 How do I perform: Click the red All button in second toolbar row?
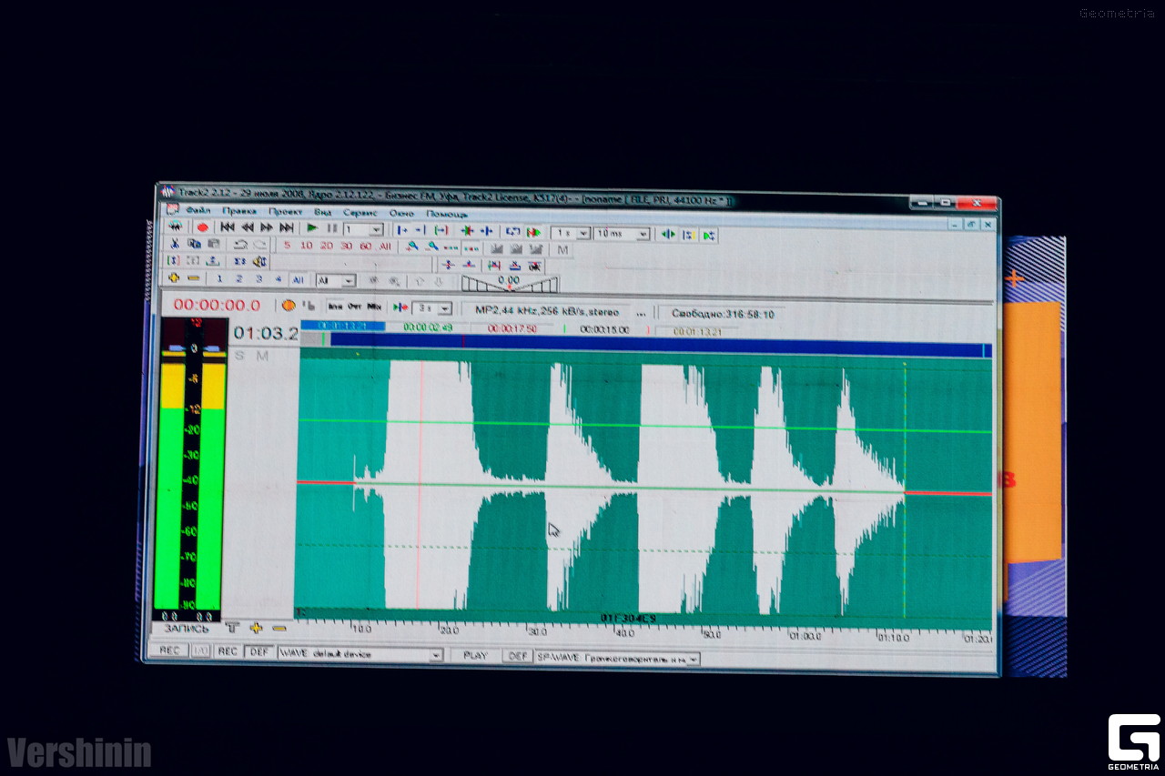point(385,247)
